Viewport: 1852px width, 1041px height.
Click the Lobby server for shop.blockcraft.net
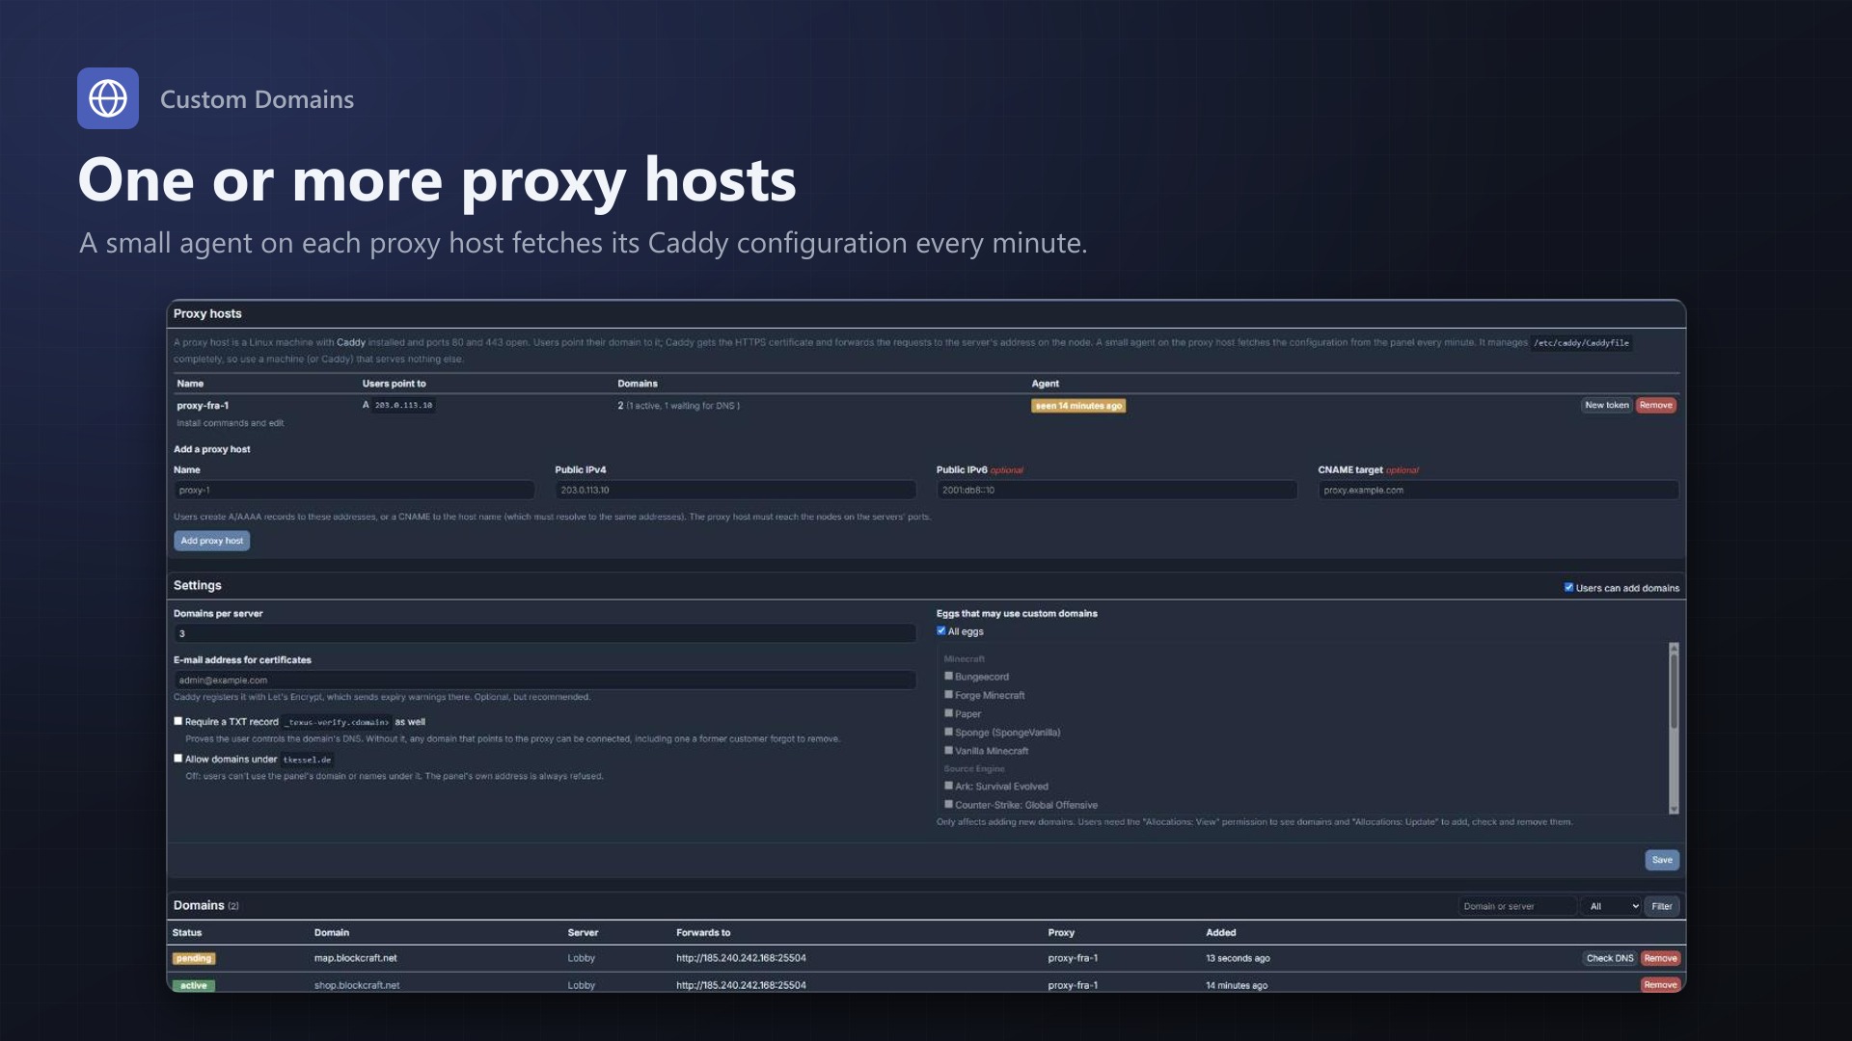(582, 985)
